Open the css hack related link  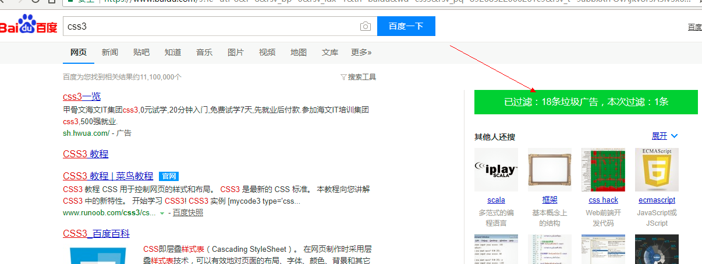pos(603,200)
